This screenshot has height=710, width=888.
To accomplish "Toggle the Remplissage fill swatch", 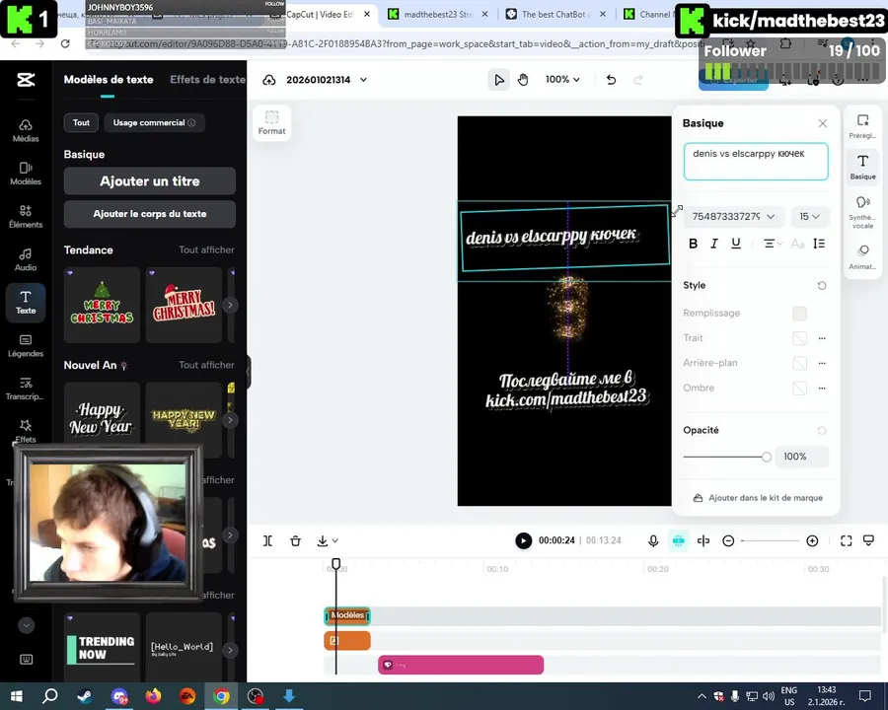I will (799, 314).
